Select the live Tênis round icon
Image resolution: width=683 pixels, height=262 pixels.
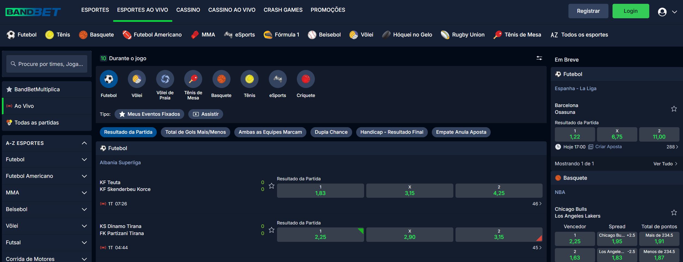250,79
